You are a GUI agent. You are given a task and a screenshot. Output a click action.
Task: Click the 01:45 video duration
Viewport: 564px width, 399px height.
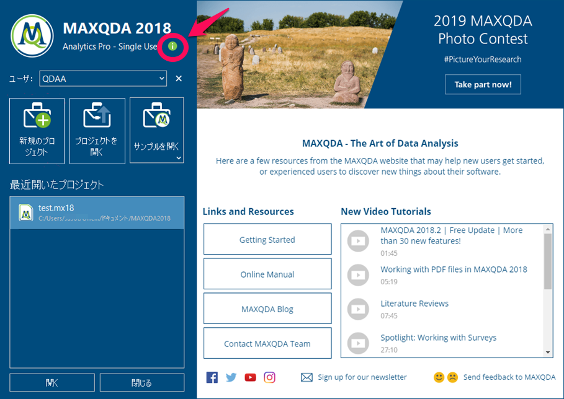click(x=389, y=253)
